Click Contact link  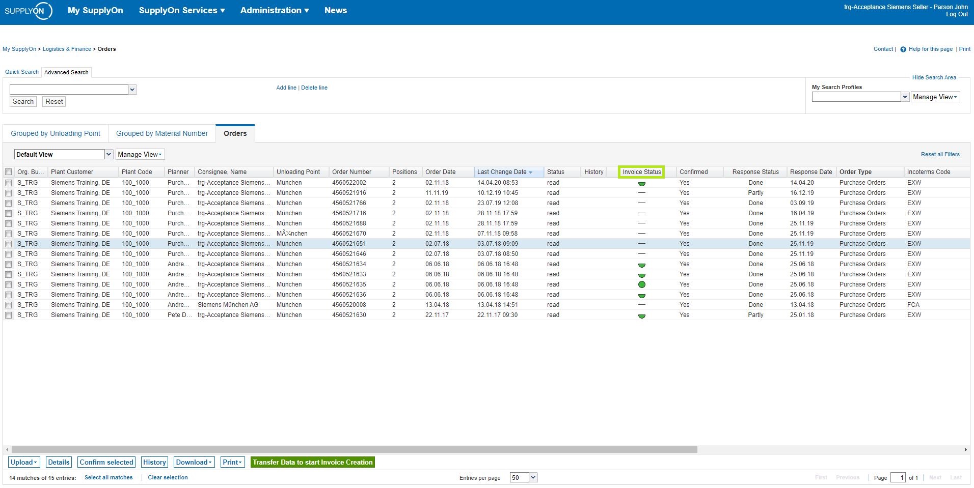click(883, 49)
